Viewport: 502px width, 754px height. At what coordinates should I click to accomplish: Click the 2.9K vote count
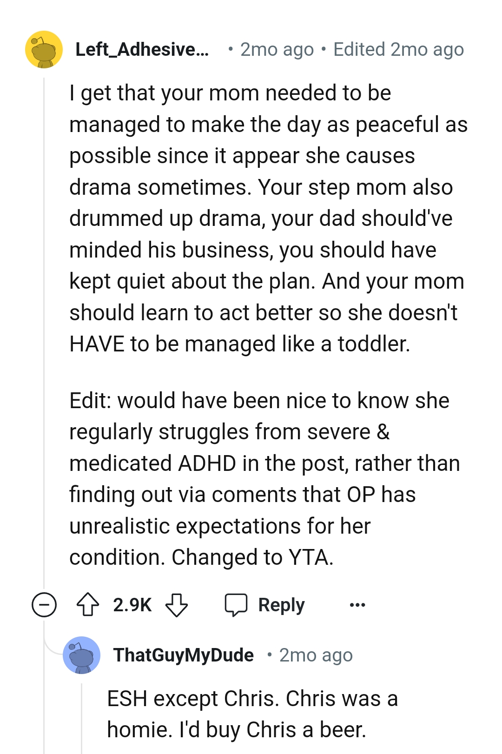click(132, 605)
